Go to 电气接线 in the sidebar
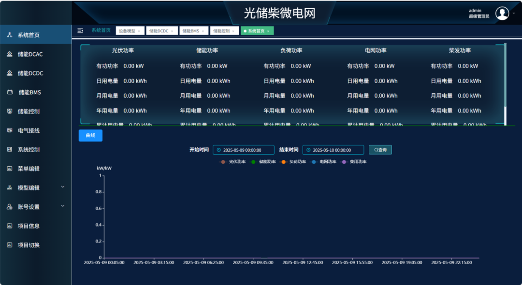The image size is (522, 285). 29,130
